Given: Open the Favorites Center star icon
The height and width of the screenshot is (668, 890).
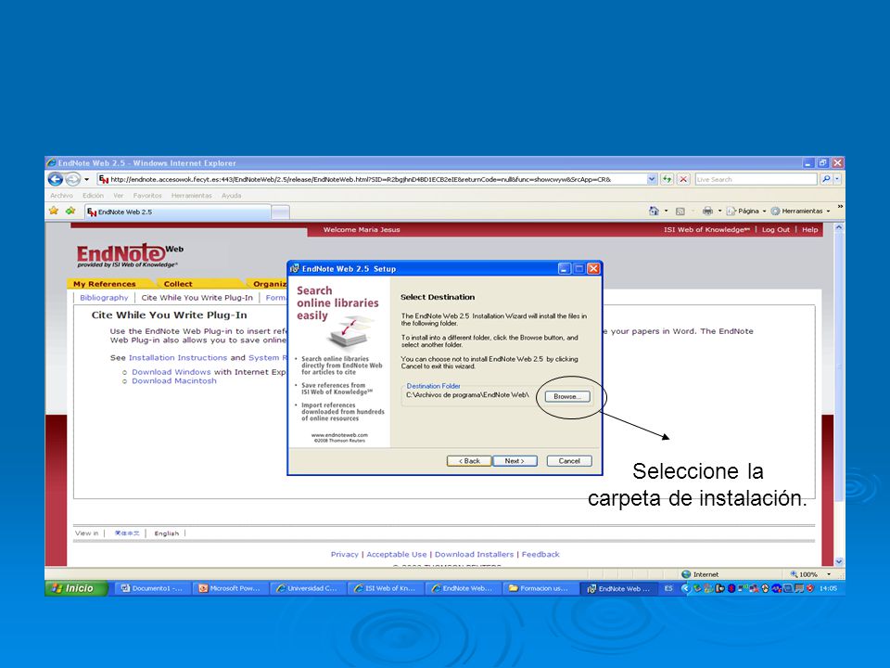Looking at the screenshot, I should click(54, 211).
